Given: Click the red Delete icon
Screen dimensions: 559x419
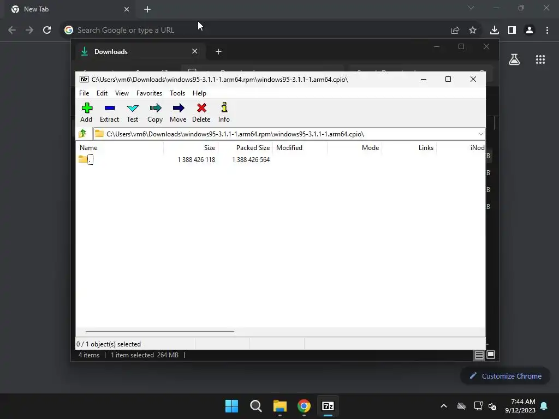Looking at the screenshot, I should (201, 112).
